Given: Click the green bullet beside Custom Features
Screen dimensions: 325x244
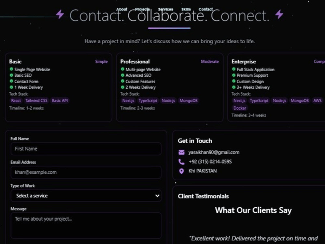Looking at the screenshot, I should tap(123, 81).
